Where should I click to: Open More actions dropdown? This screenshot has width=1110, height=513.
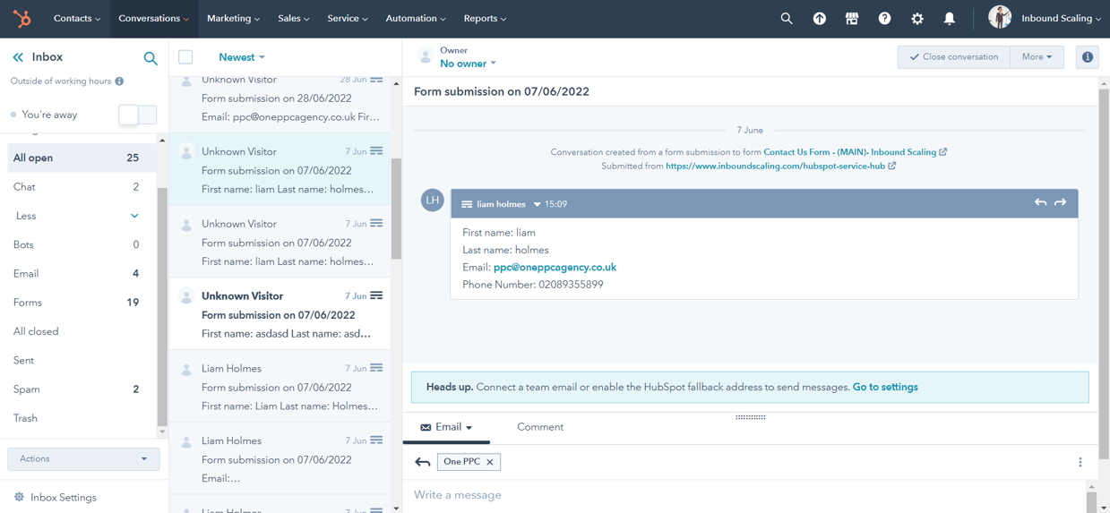[x=1037, y=57]
